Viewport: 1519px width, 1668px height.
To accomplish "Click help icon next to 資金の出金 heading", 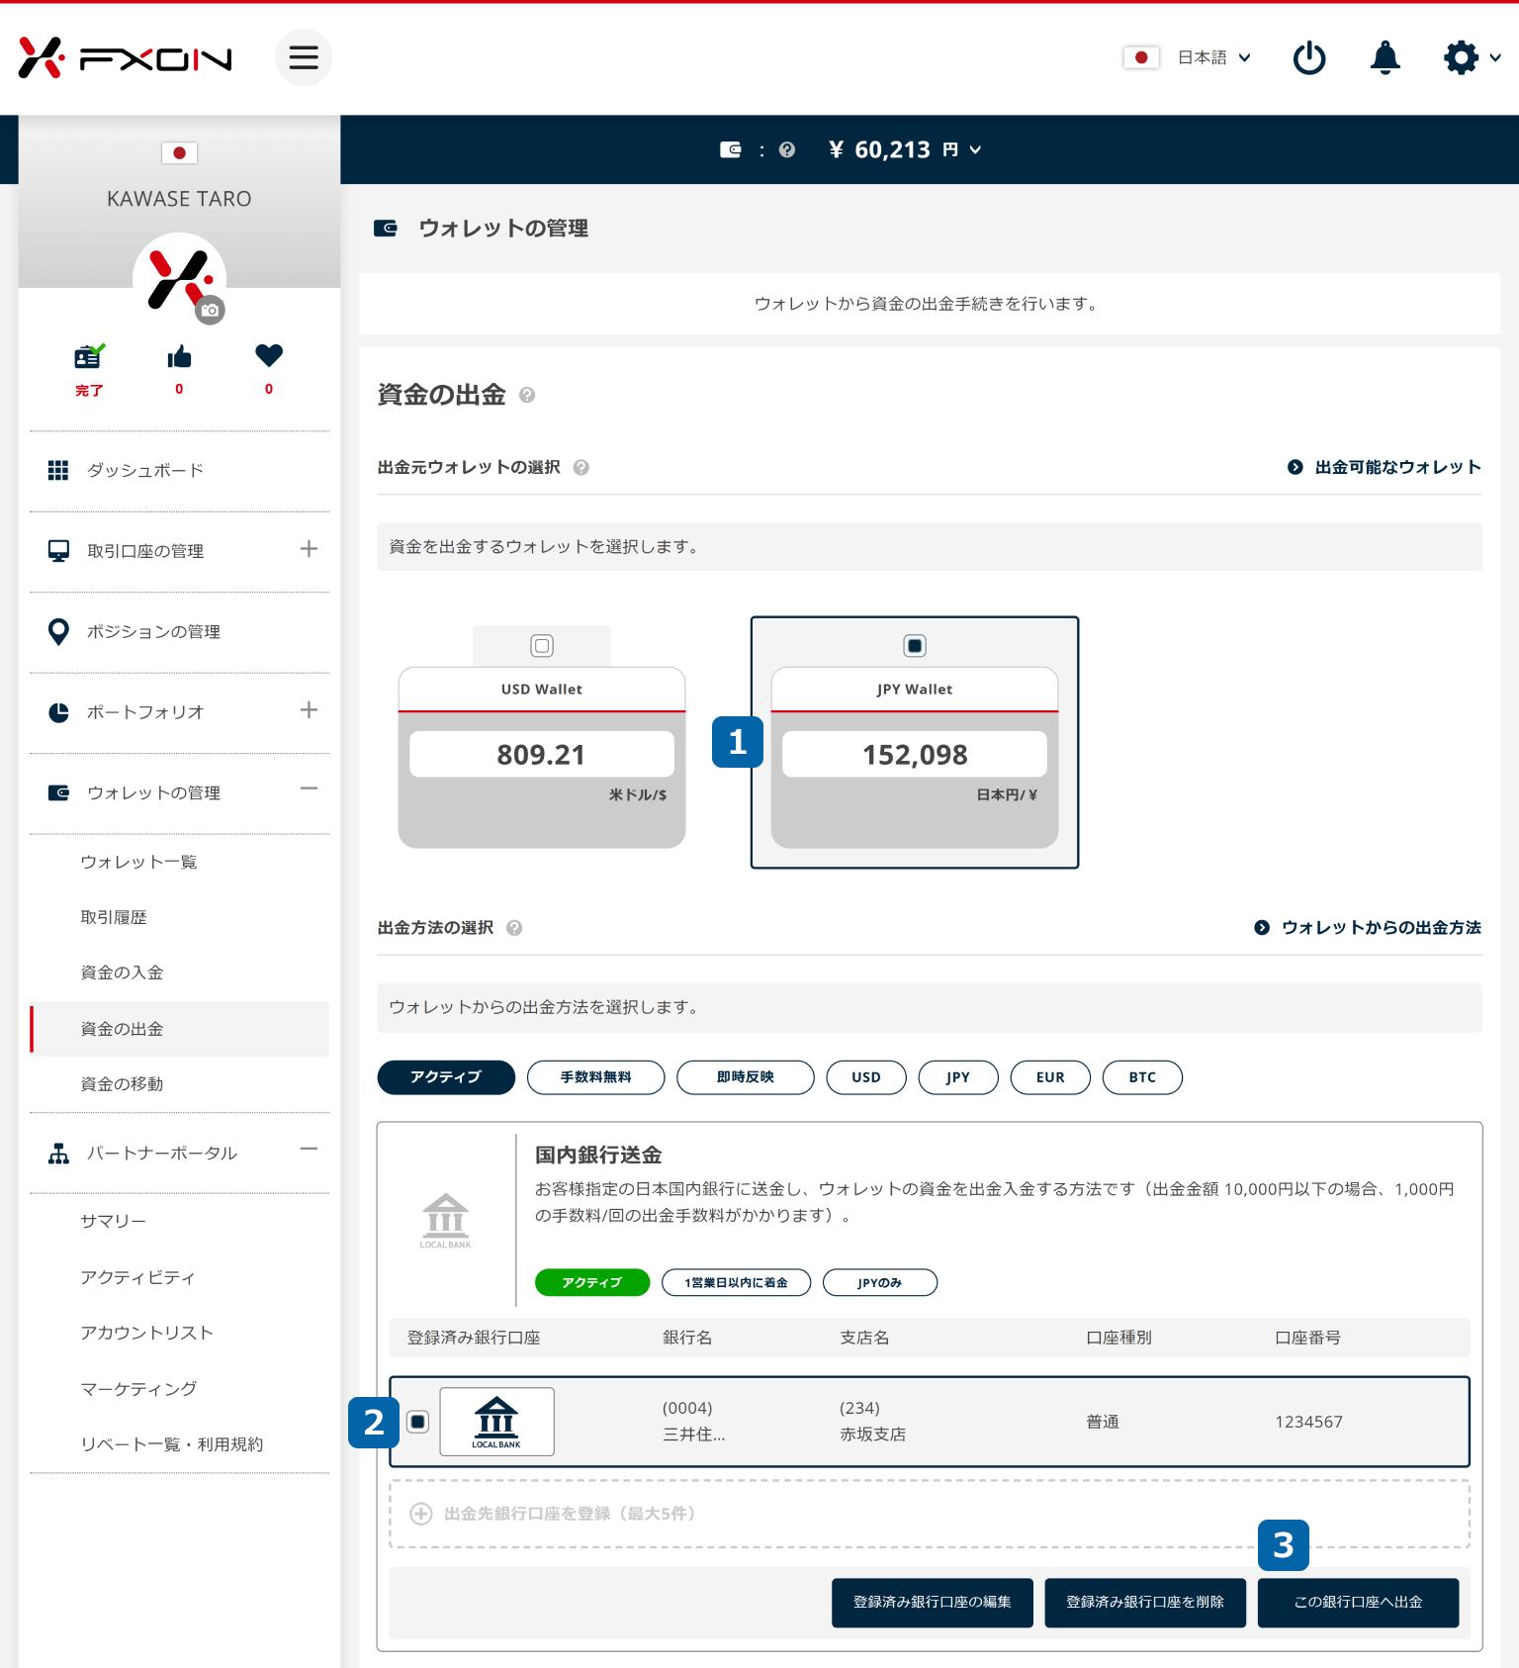I will 527,396.
